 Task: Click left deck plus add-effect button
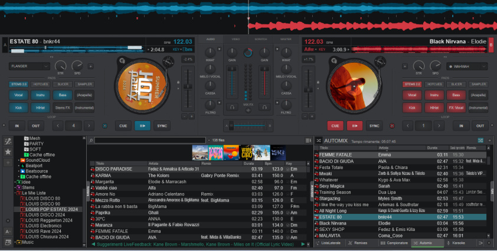[x=90, y=66]
